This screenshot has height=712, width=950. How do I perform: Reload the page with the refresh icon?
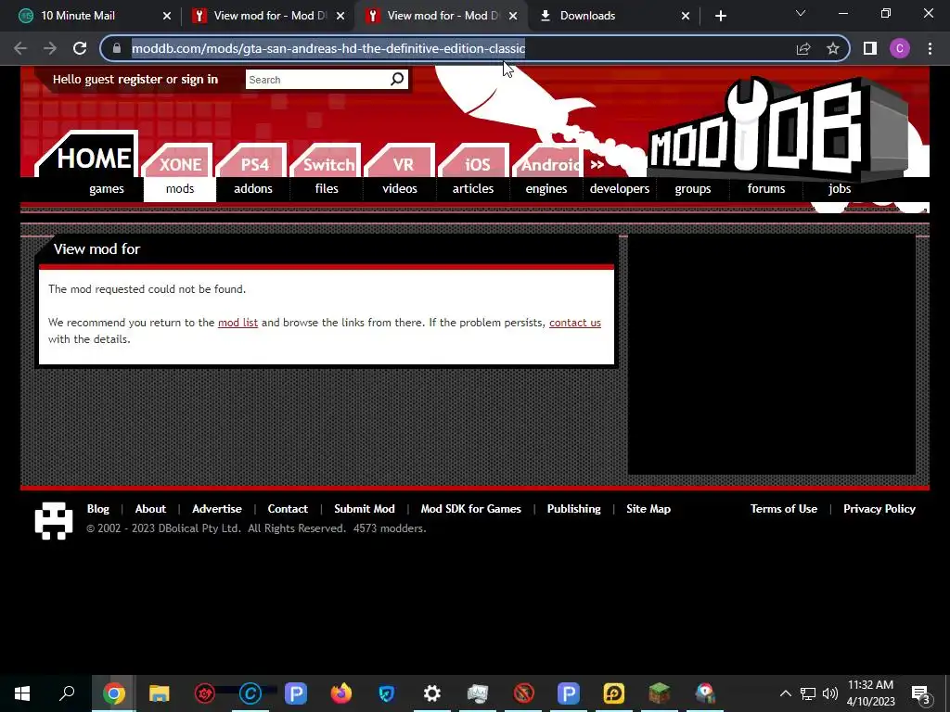pyautogui.click(x=80, y=48)
